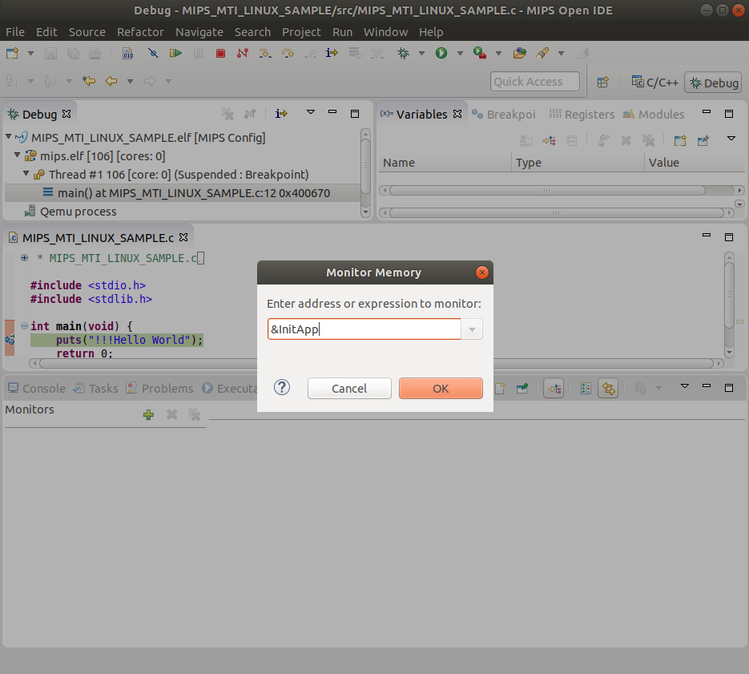Click Pin to Debug Context in Variables

pos(703,140)
